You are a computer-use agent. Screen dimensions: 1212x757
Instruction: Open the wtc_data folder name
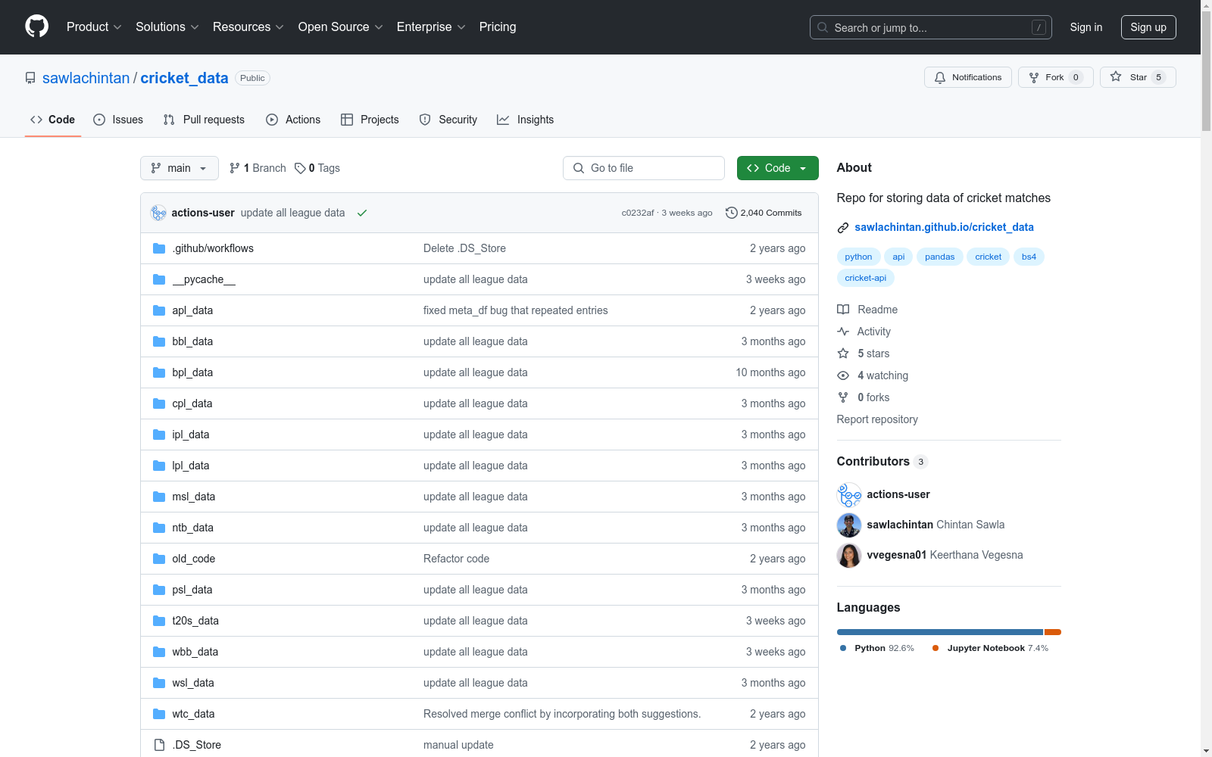(x=193, y=714)
